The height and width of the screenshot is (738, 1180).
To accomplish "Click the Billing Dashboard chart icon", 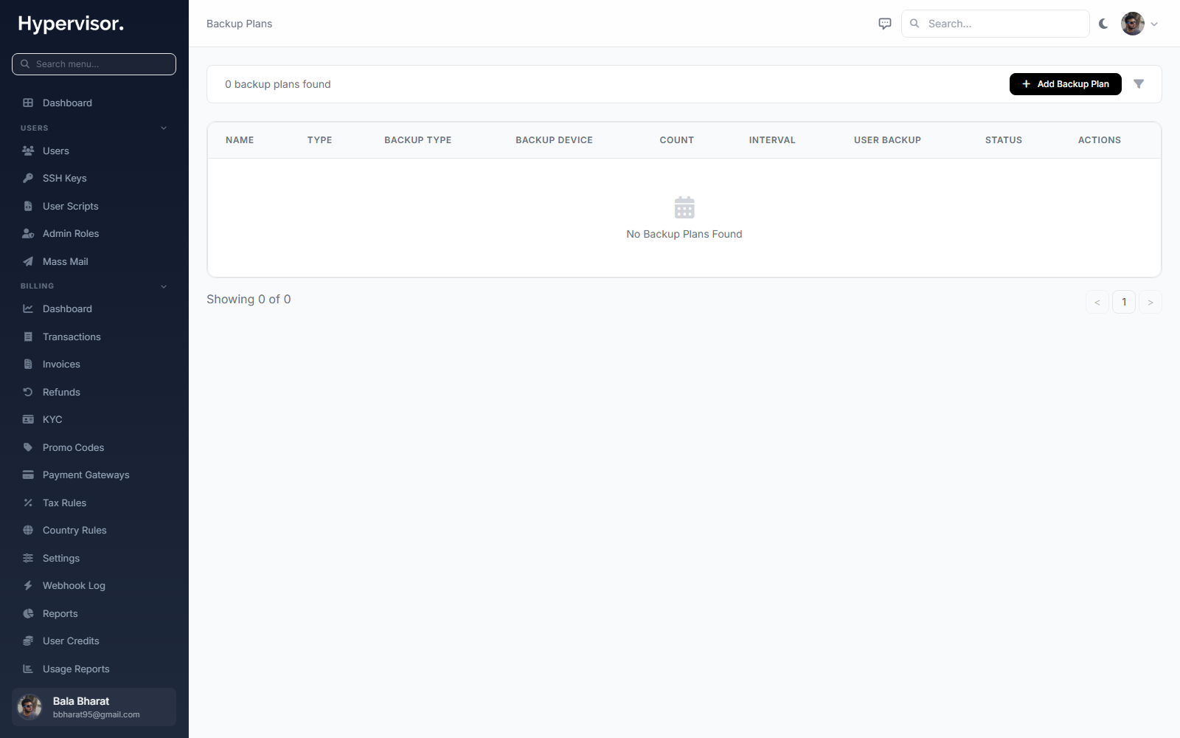I will coord(28,308).
